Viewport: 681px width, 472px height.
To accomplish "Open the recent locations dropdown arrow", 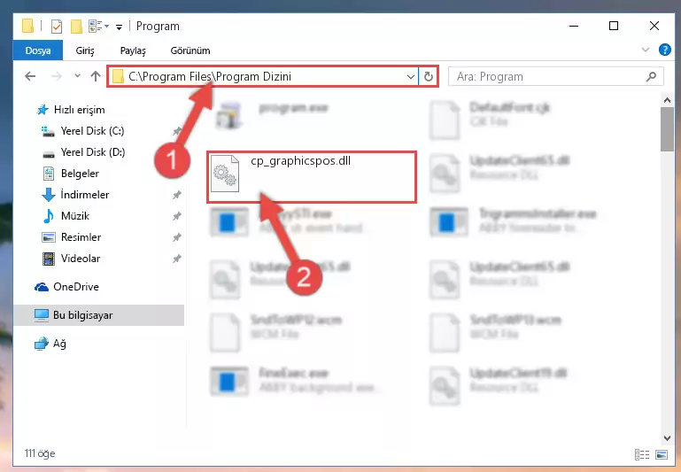I will coord(77,76).
